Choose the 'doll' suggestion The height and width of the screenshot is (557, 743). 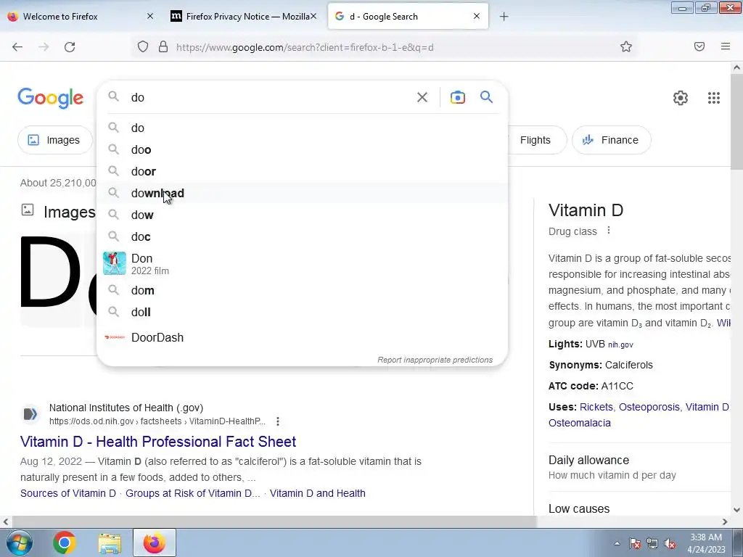[302, 312]
